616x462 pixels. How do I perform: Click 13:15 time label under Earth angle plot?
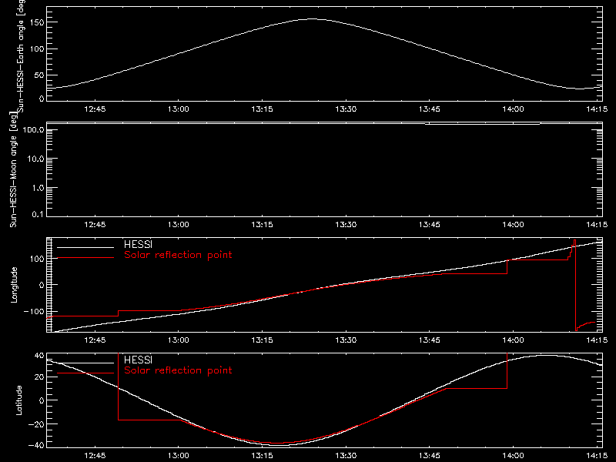262,109
